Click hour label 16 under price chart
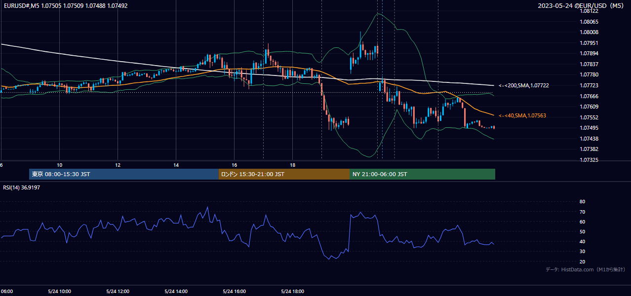 pos(235,165)
